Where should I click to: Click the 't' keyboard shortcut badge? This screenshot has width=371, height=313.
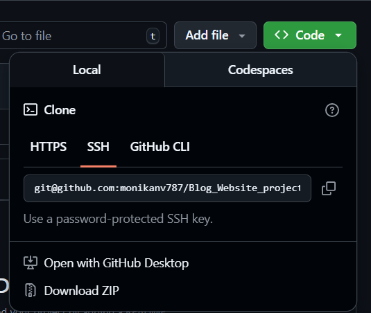tap(153, 36)
